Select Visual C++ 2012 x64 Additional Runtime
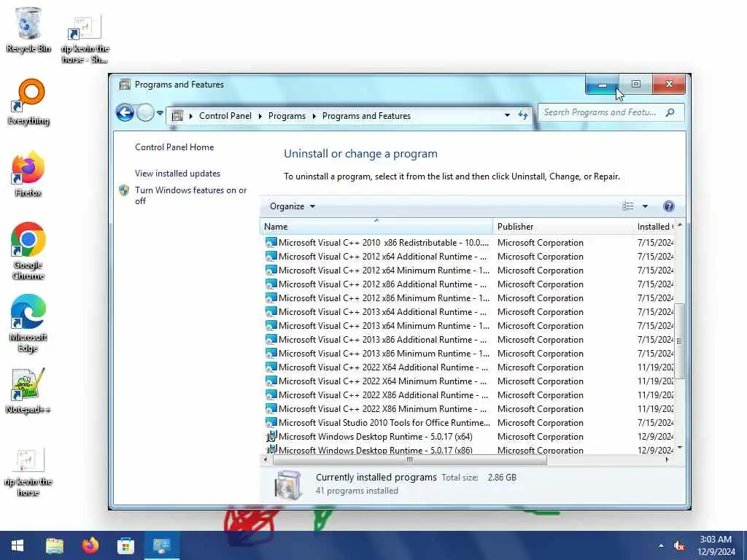 coord(468,256)
